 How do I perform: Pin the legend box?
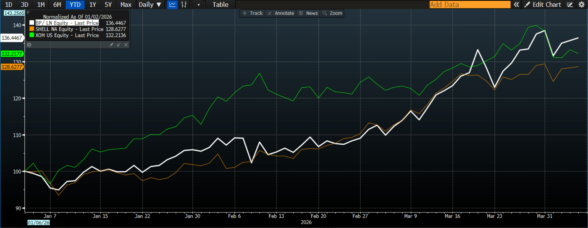[111, 45]
